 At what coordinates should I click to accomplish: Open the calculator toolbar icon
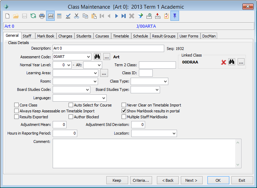pyautogui.click(x=59, y=16)
